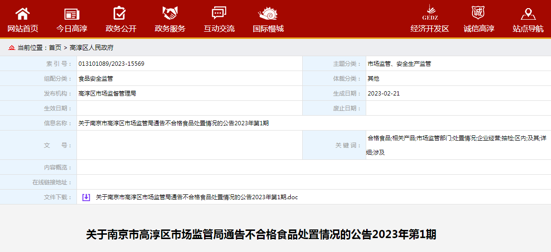Go to 首页 in the breadcrumb path

coord(55,48)
